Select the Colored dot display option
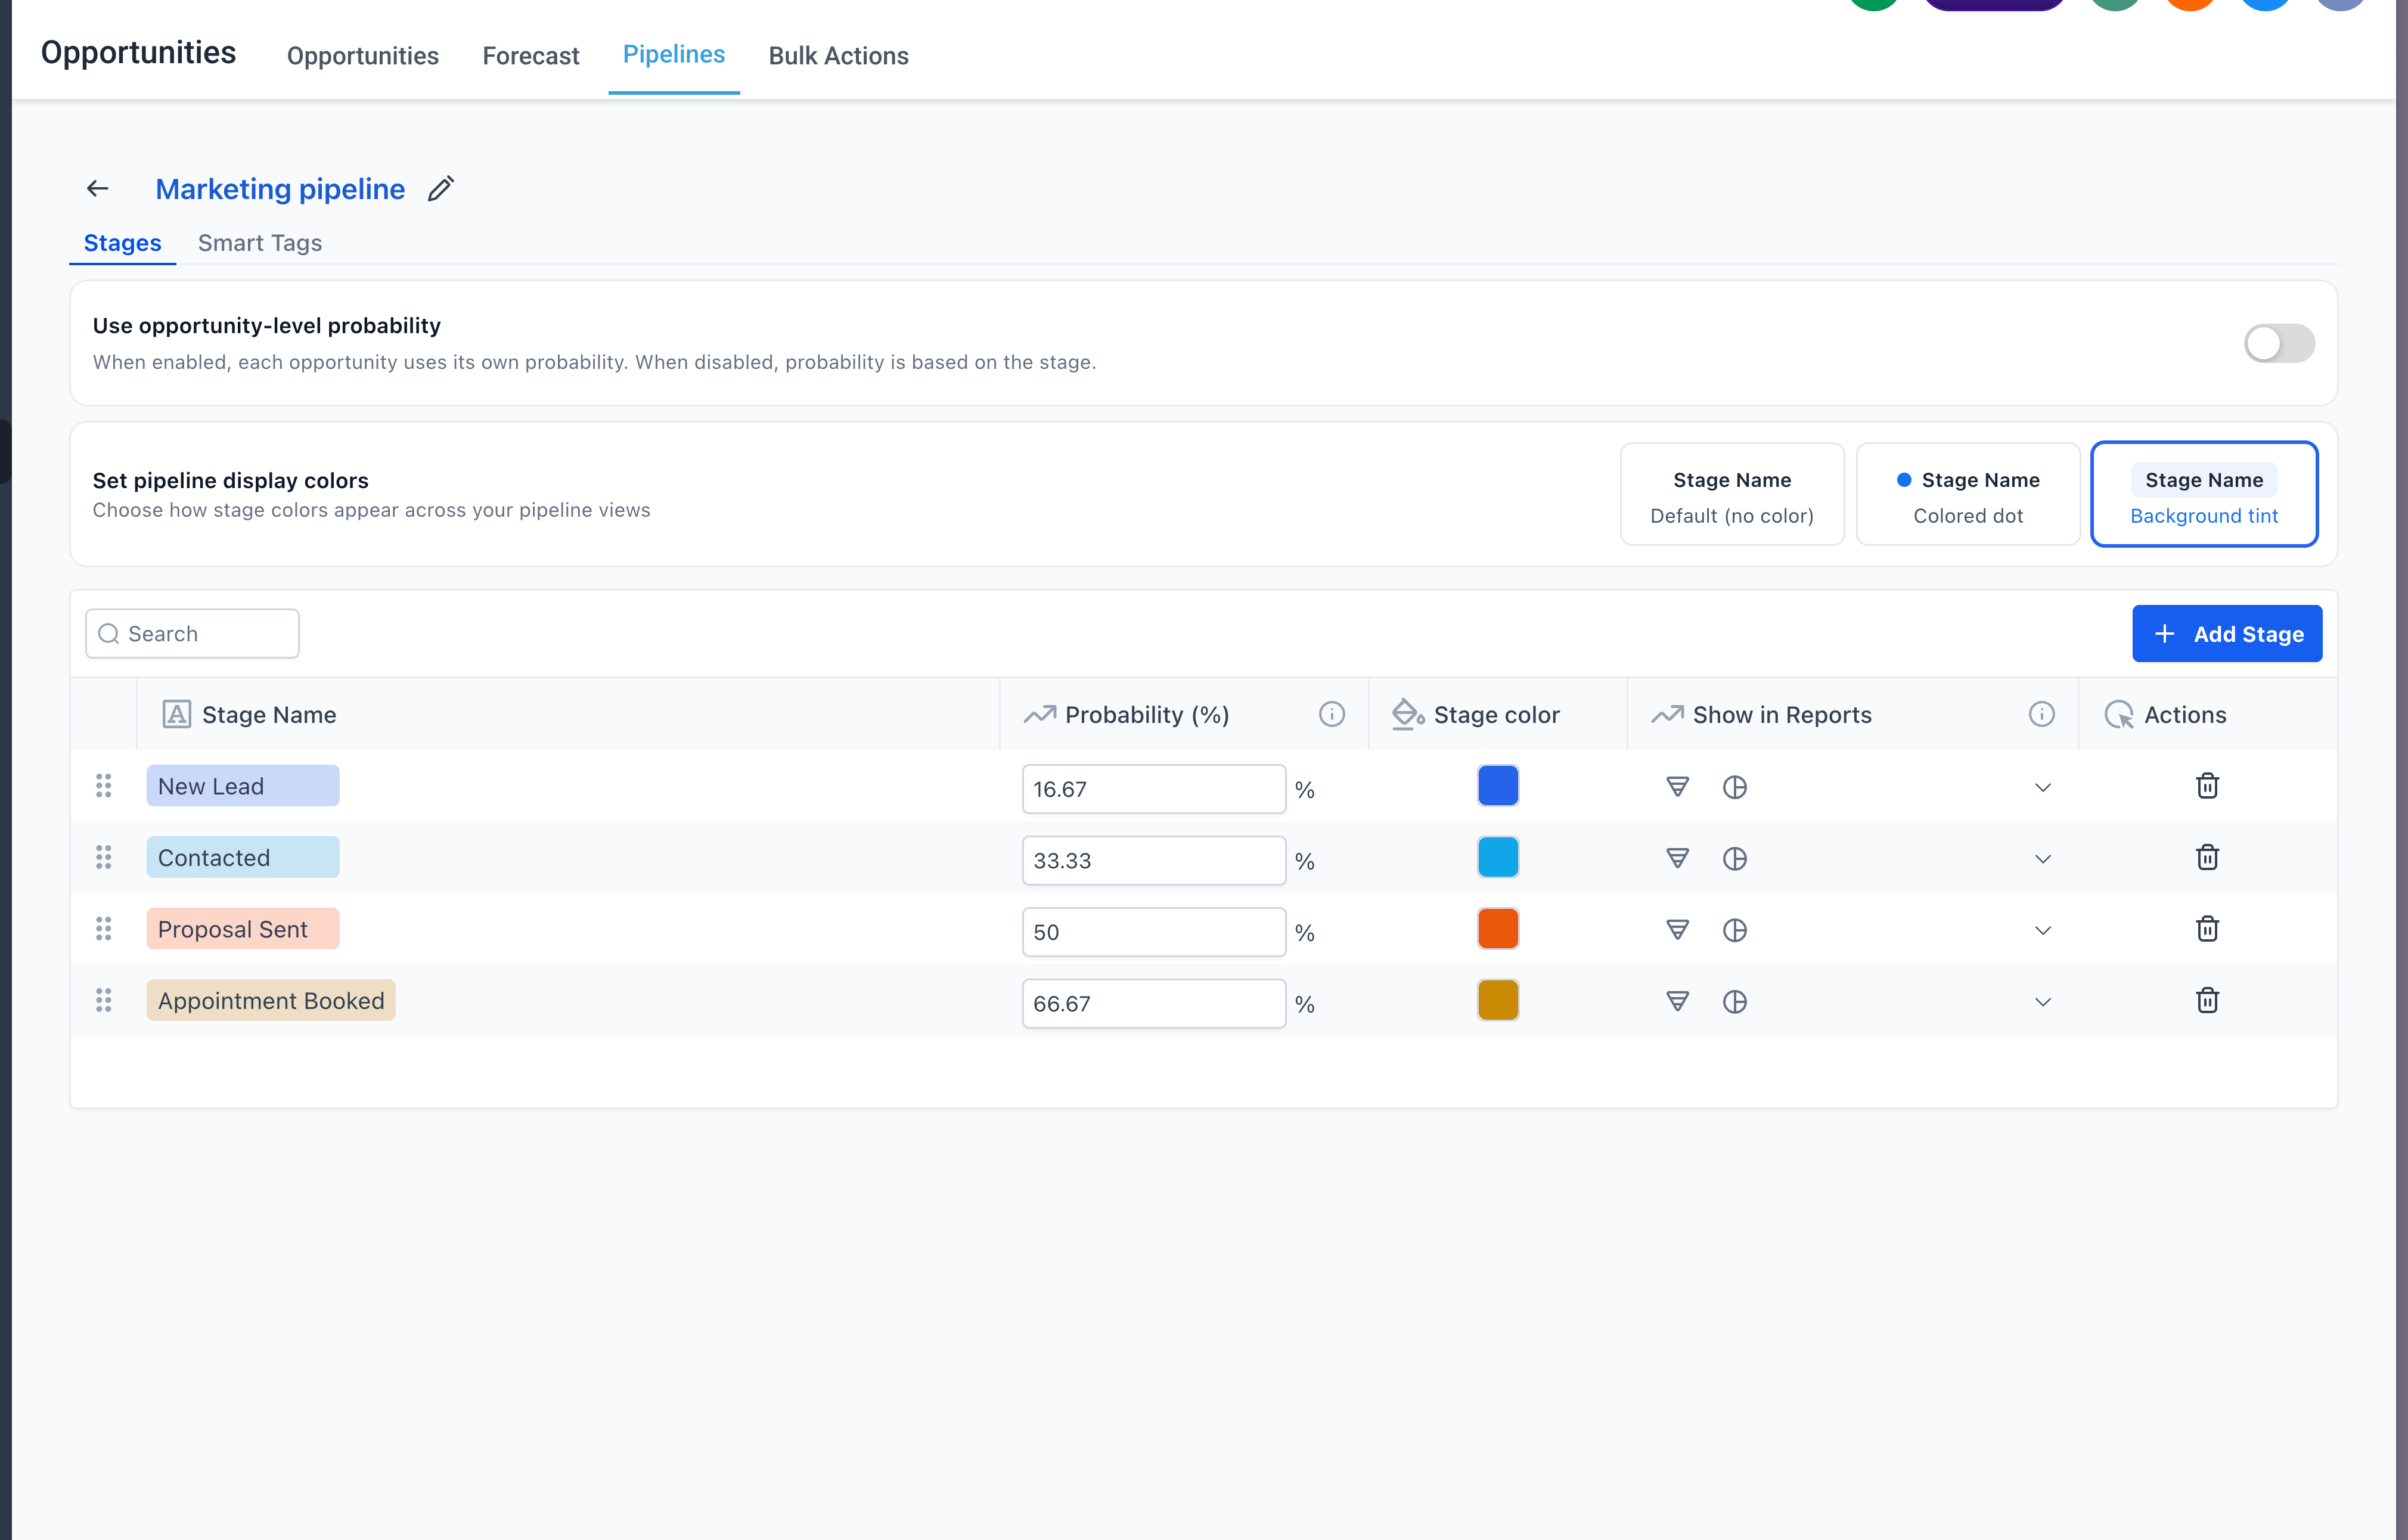 1968,494
